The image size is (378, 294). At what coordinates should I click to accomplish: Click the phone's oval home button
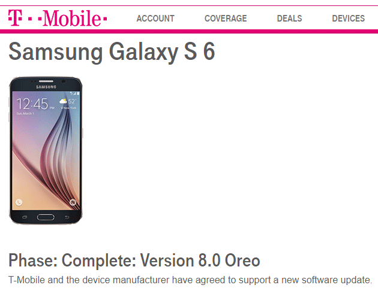[46, 217]
